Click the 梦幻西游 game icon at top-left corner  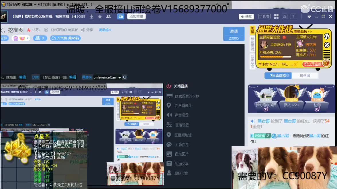pos(3,4)
